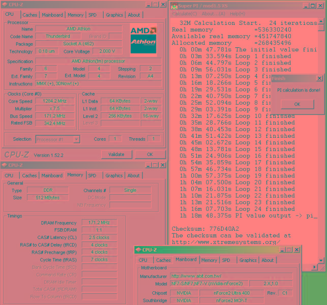Open Graphics tab in top CPU-Z window
This screenshot has width=327, height=305.
(114, 15)
